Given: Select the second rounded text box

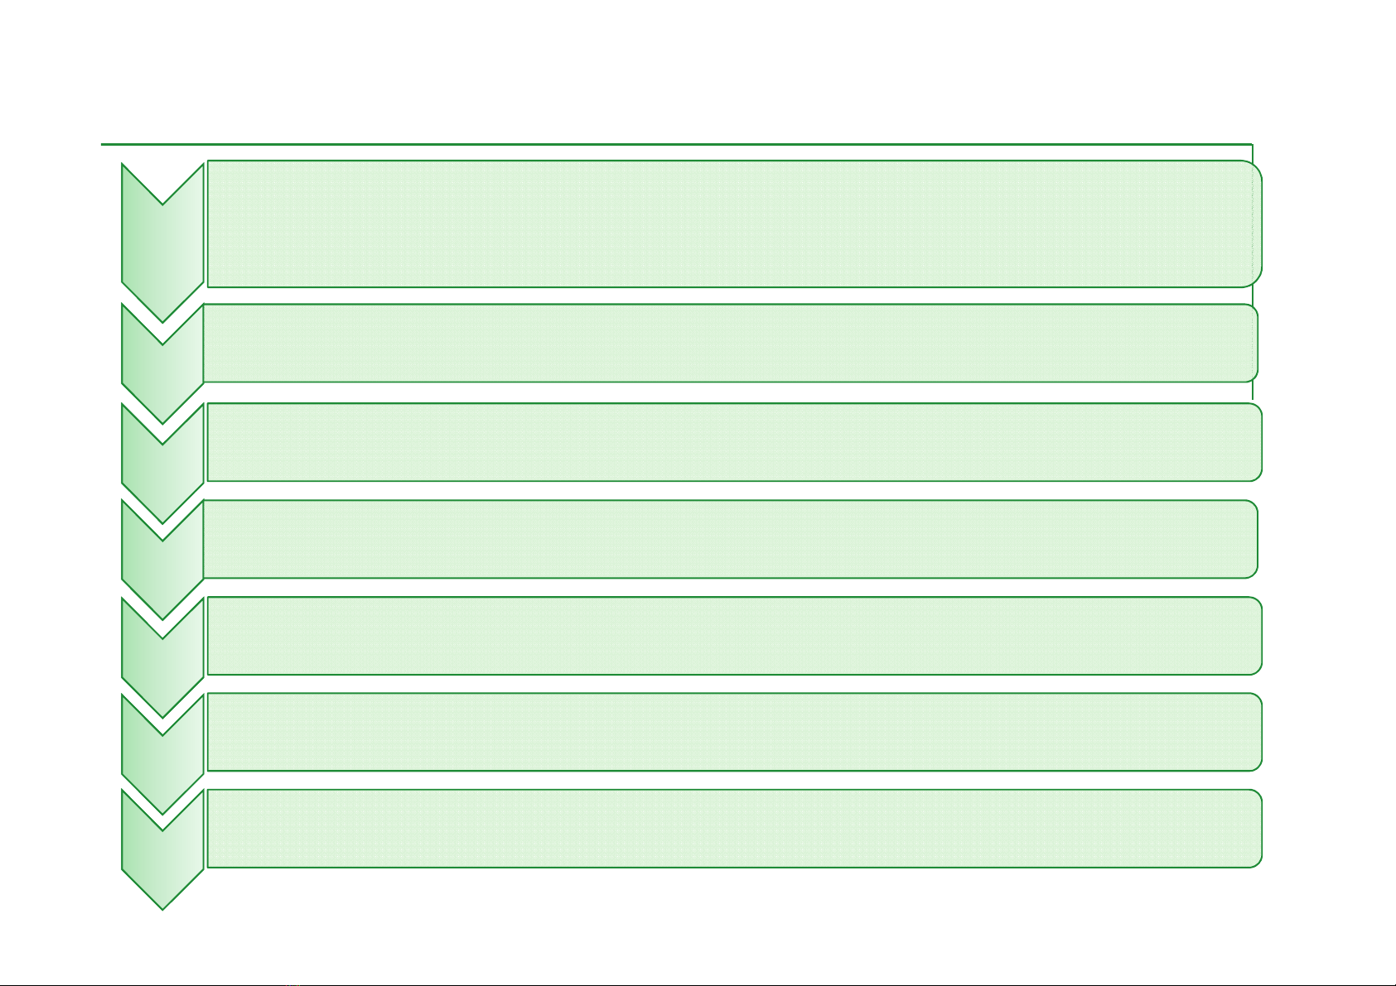Looking at the screenshot, I should (729, 344).
